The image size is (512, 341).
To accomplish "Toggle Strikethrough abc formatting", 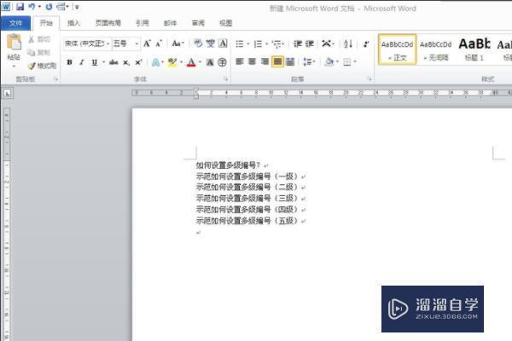I will (x=113, y=62).
